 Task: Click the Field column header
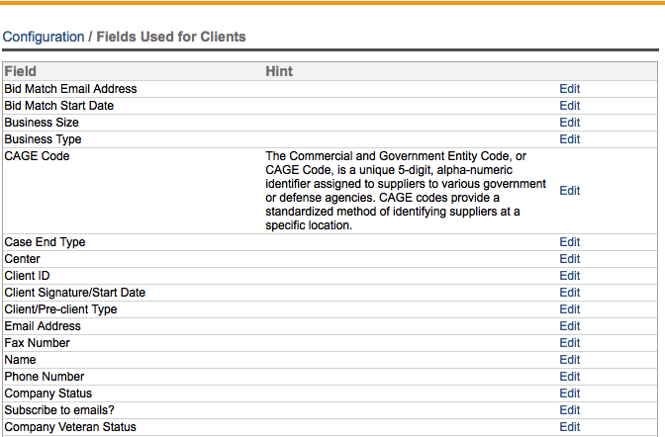(x=21, y=72)
